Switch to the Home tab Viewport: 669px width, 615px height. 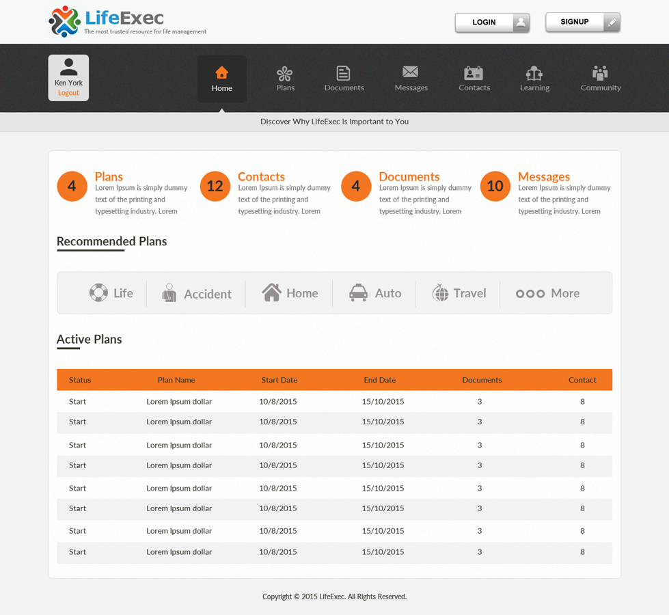(x=221, y=77)
